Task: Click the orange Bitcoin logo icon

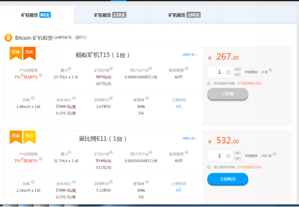Action: (8, 37)
